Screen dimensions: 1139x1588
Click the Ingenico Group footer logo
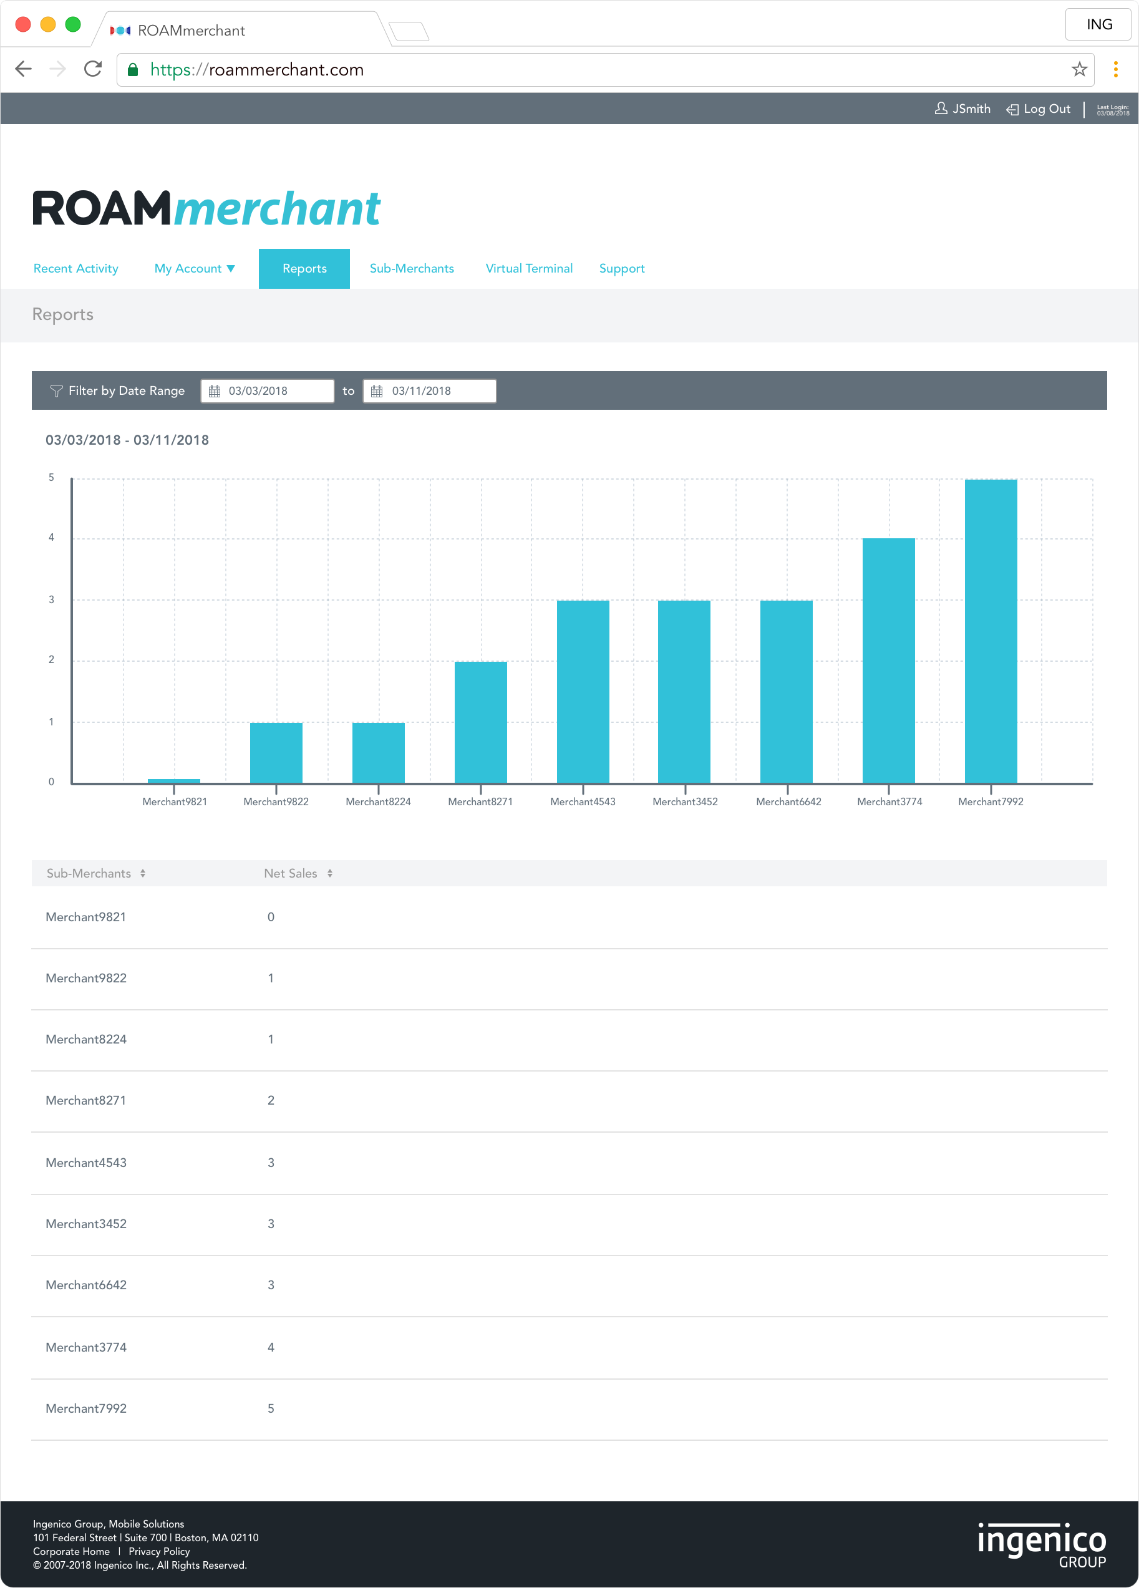pyautogui.click(x=1042, y=1546)
